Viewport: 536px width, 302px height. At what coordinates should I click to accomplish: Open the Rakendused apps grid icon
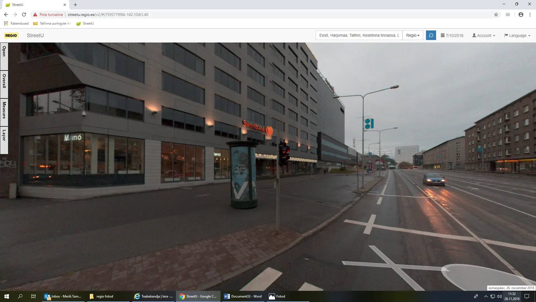point(6,23)
